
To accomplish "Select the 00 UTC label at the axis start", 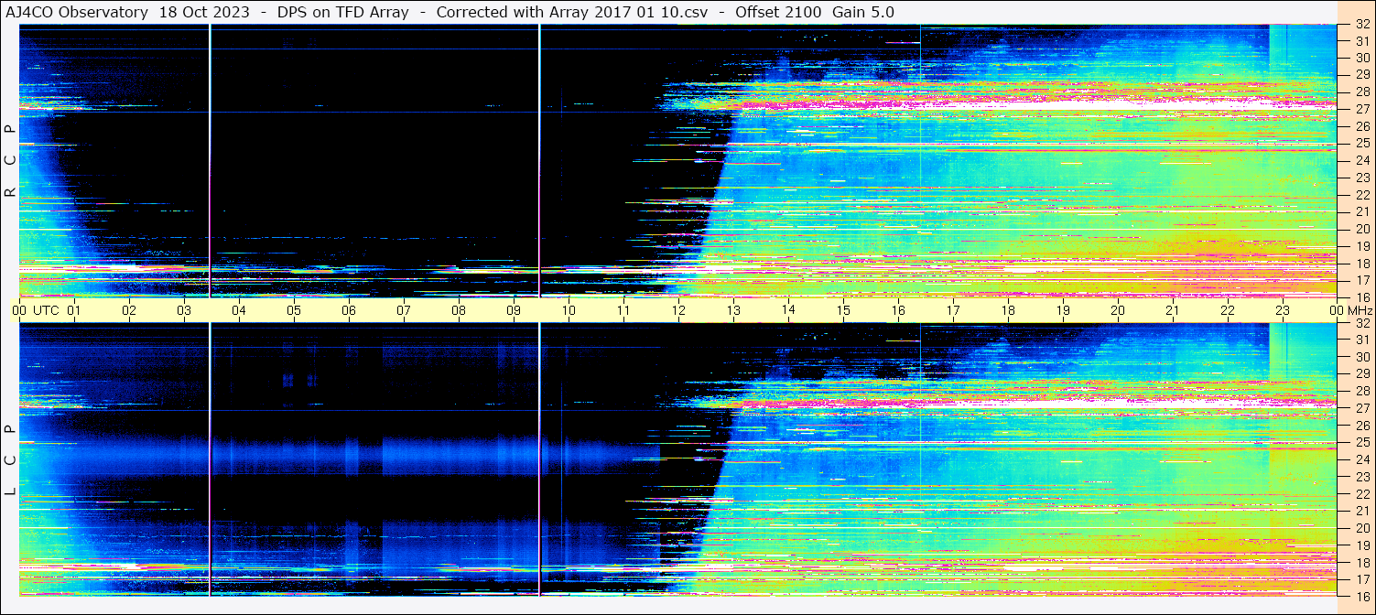I will [37, 310].
